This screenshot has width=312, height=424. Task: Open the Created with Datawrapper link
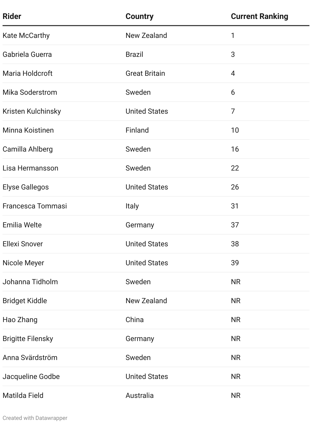tap(35, 418)
